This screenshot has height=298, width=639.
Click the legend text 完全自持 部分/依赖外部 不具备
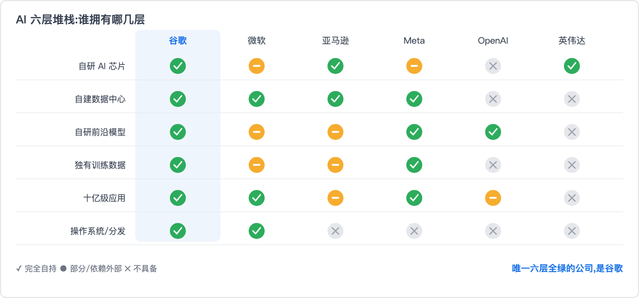click(87, 269)
